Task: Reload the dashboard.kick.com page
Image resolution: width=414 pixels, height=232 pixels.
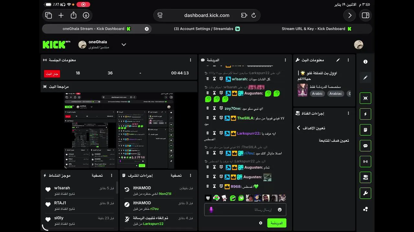Action: (254, 15)
